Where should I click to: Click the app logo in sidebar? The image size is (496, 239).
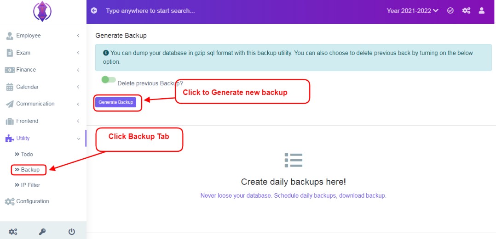tap(42, 11)
